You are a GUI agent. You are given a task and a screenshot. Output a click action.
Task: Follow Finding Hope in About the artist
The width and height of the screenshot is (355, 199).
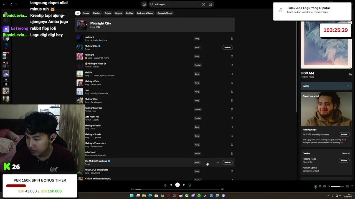point(344,135)
